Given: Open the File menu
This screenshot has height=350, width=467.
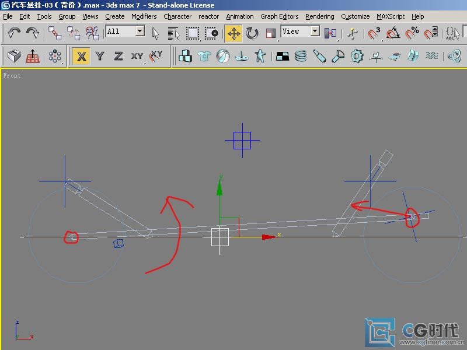Looking at the screenshot, I should coord(8,16).
